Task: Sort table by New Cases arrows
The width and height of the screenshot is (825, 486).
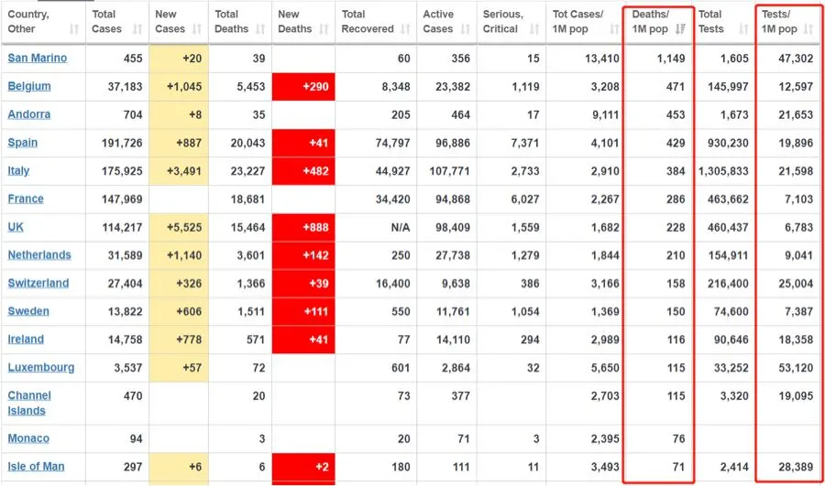Action: coord(197,29)
